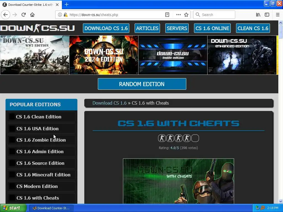Open DOWNLOAD CS 1.6 nav item

point(106,28)
